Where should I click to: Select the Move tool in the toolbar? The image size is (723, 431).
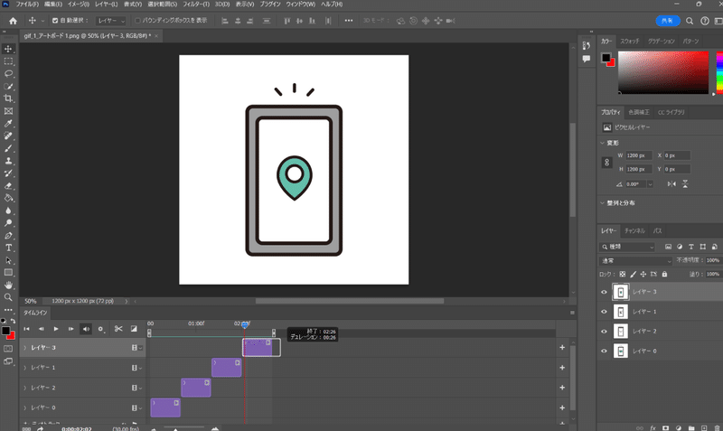(8, 49)
